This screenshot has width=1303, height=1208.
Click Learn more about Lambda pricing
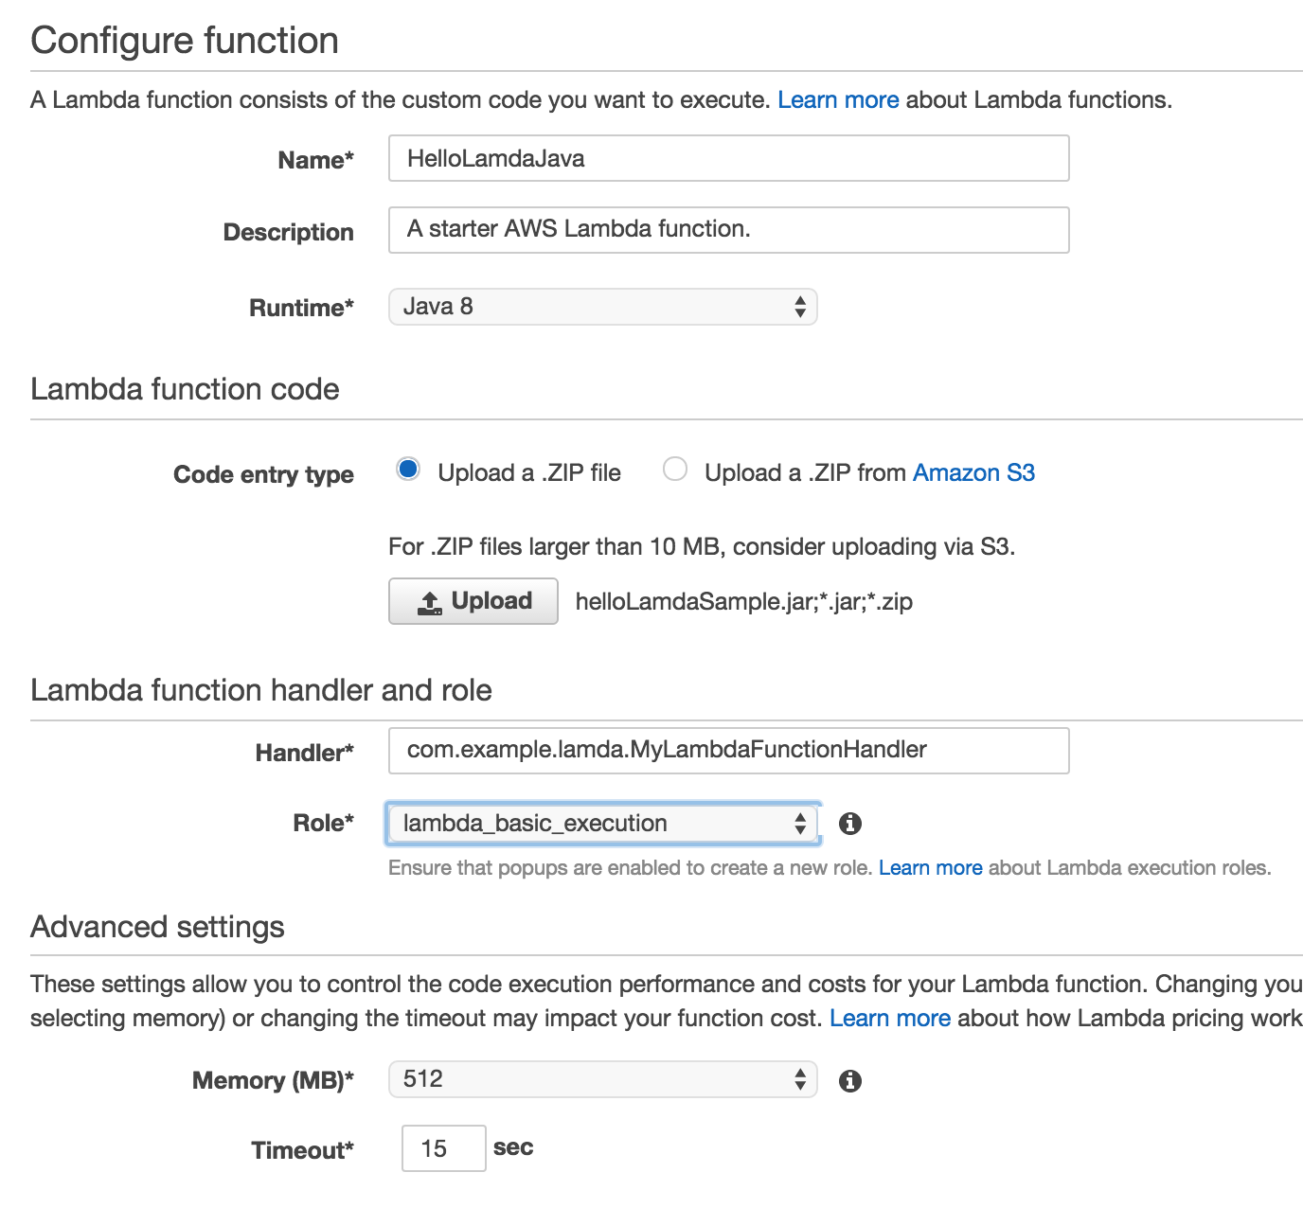click(889, 1018)
